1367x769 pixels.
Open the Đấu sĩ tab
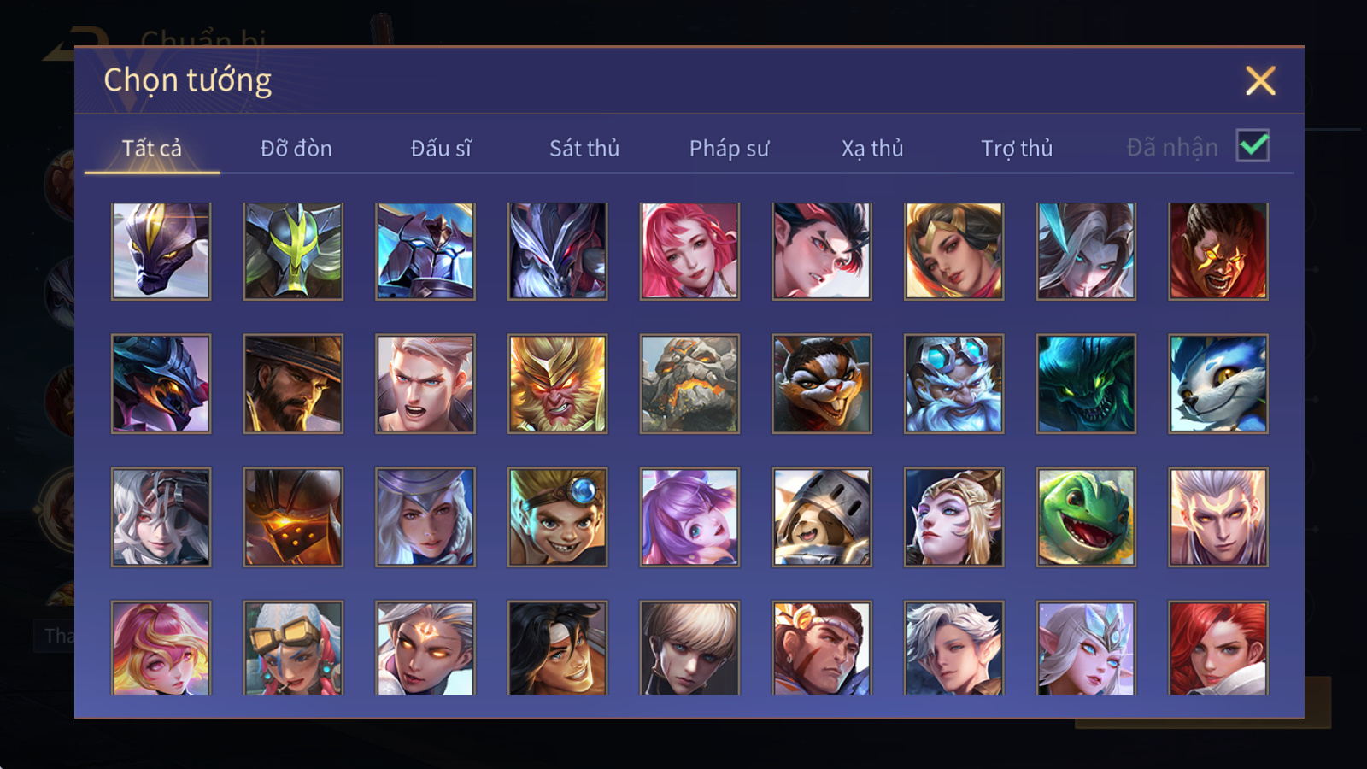point(441,148)
